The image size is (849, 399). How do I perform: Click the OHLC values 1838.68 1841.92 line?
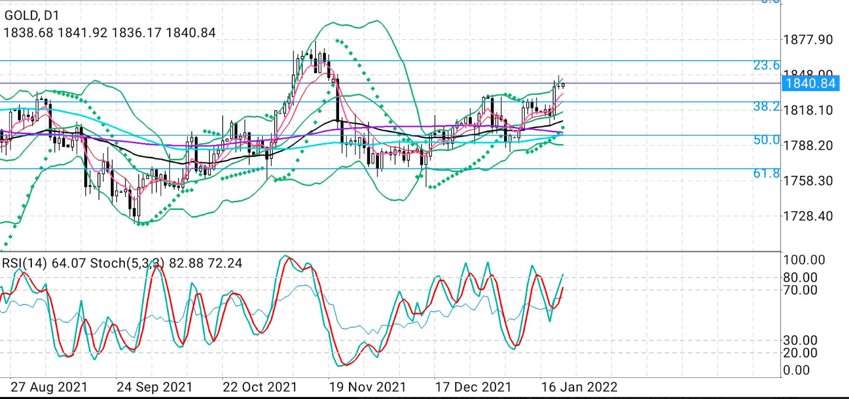[109, 33]
